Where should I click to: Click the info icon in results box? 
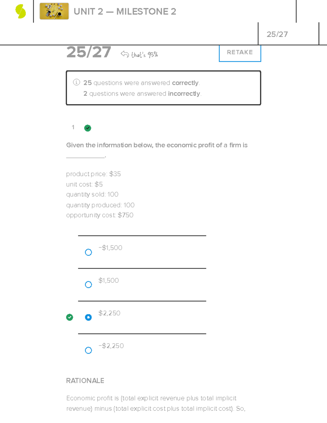point(76,82)
